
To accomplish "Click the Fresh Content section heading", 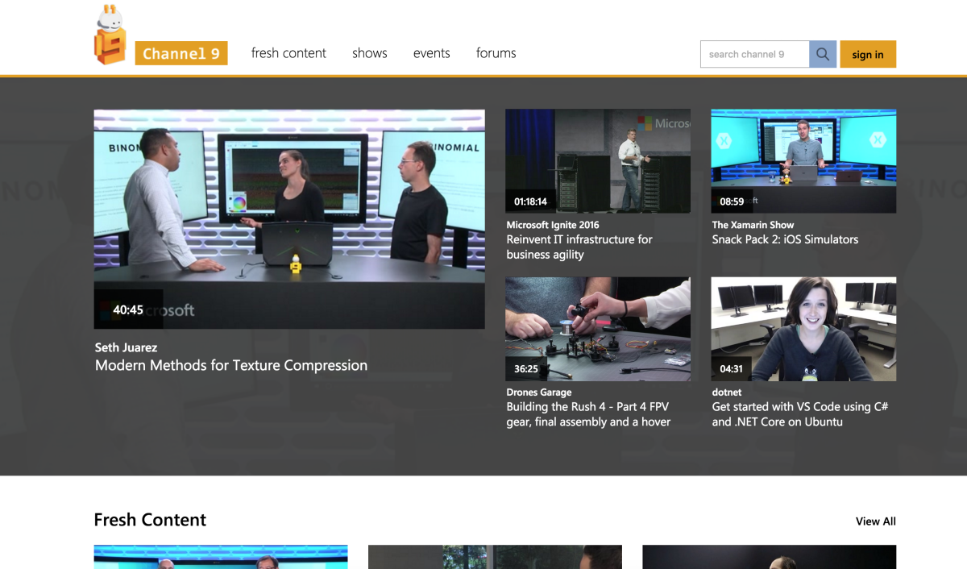I will click(x=150, y=520).
